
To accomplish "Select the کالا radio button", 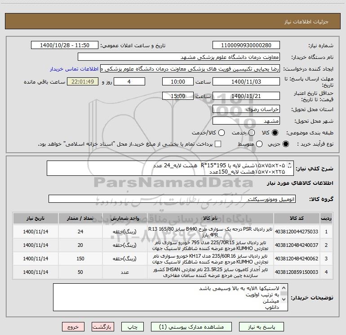I will tap(275, 133).
